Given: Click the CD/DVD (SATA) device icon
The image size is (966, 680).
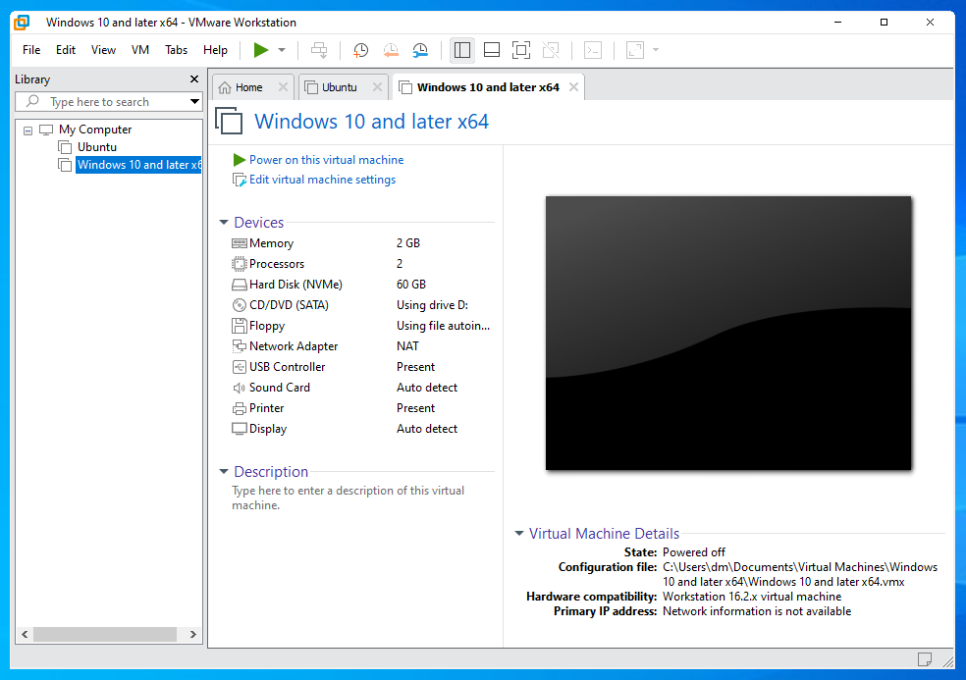Looking at the screenshot, I should tap(239, 305).
